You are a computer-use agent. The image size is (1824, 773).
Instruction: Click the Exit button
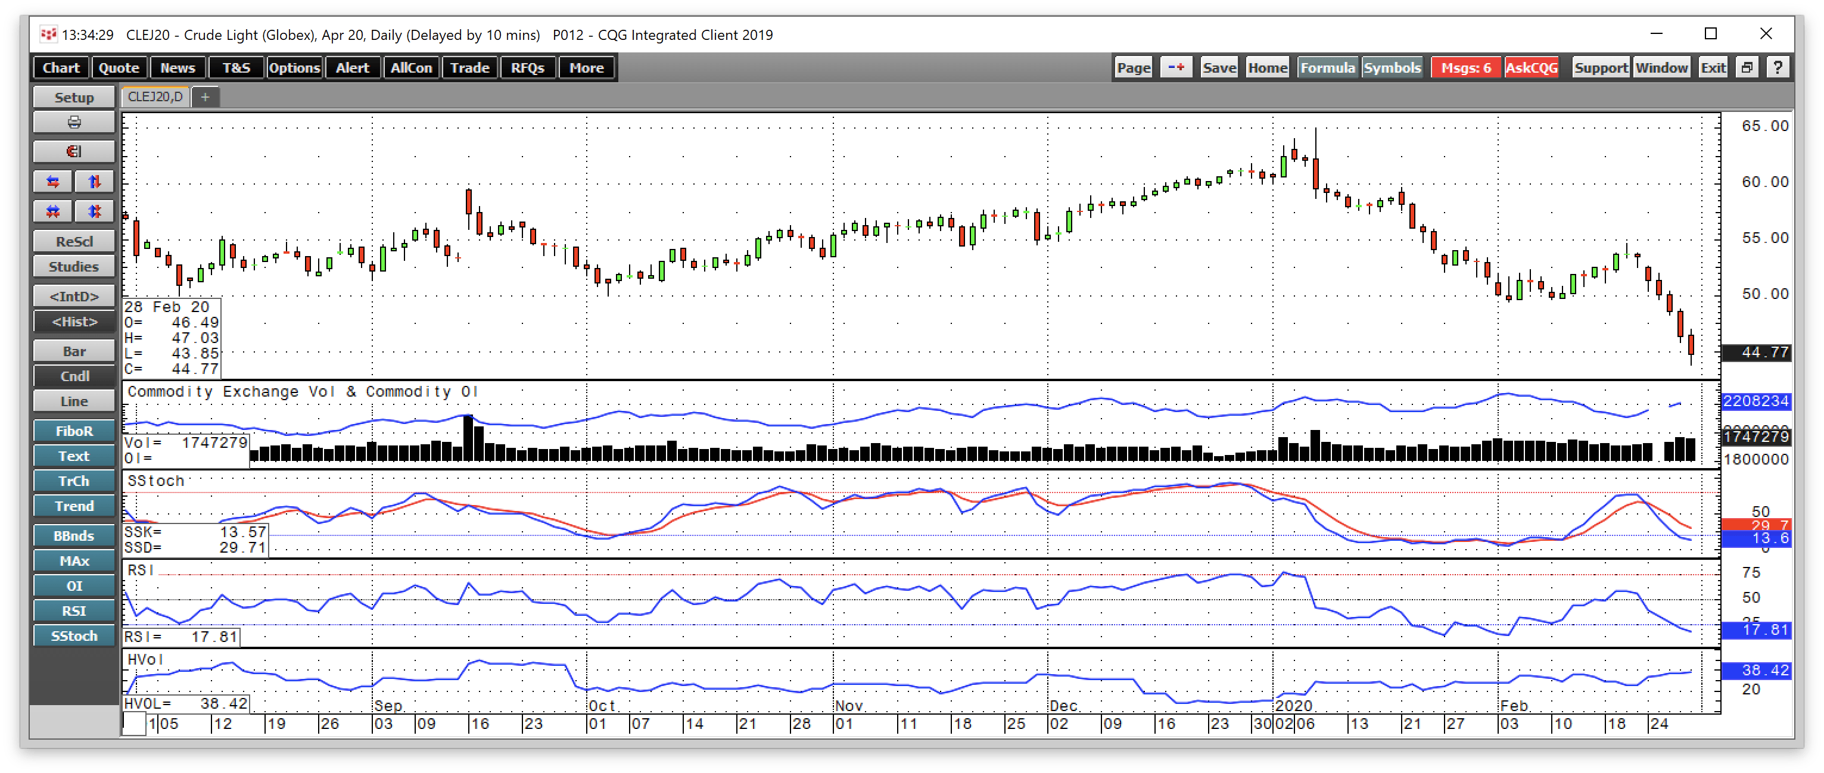(x=1713, y=68)
